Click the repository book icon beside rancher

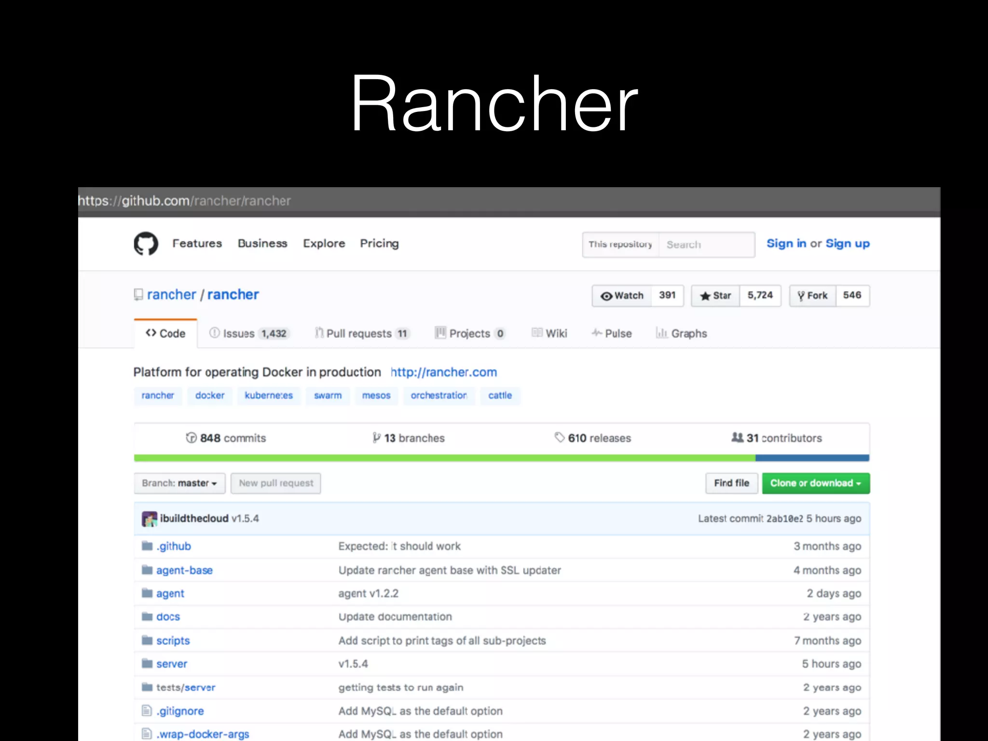point(138,294)
